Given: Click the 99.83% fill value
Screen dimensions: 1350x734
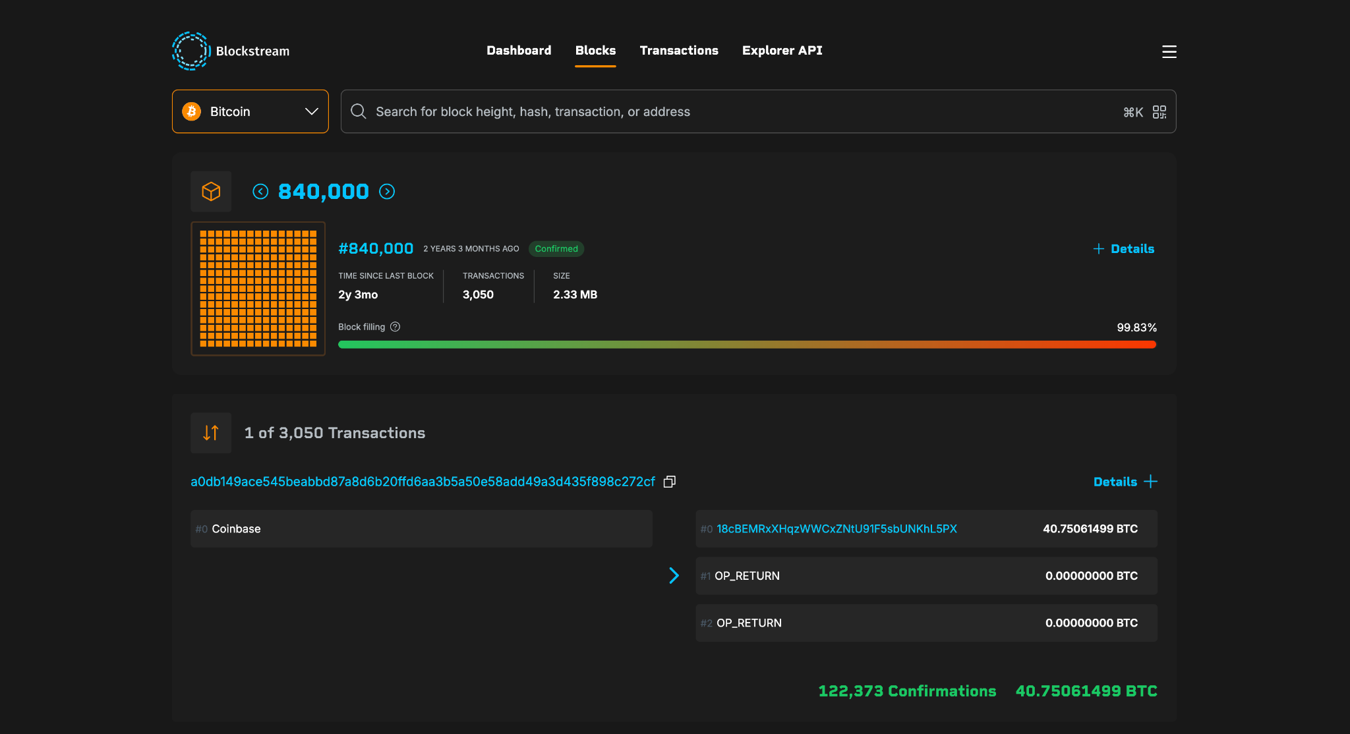Looking at the screenshot, I should 1136,327.
